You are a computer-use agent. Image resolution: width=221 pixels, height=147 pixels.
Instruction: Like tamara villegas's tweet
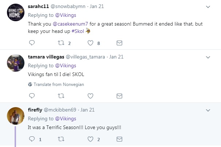[x=90, y=96]
